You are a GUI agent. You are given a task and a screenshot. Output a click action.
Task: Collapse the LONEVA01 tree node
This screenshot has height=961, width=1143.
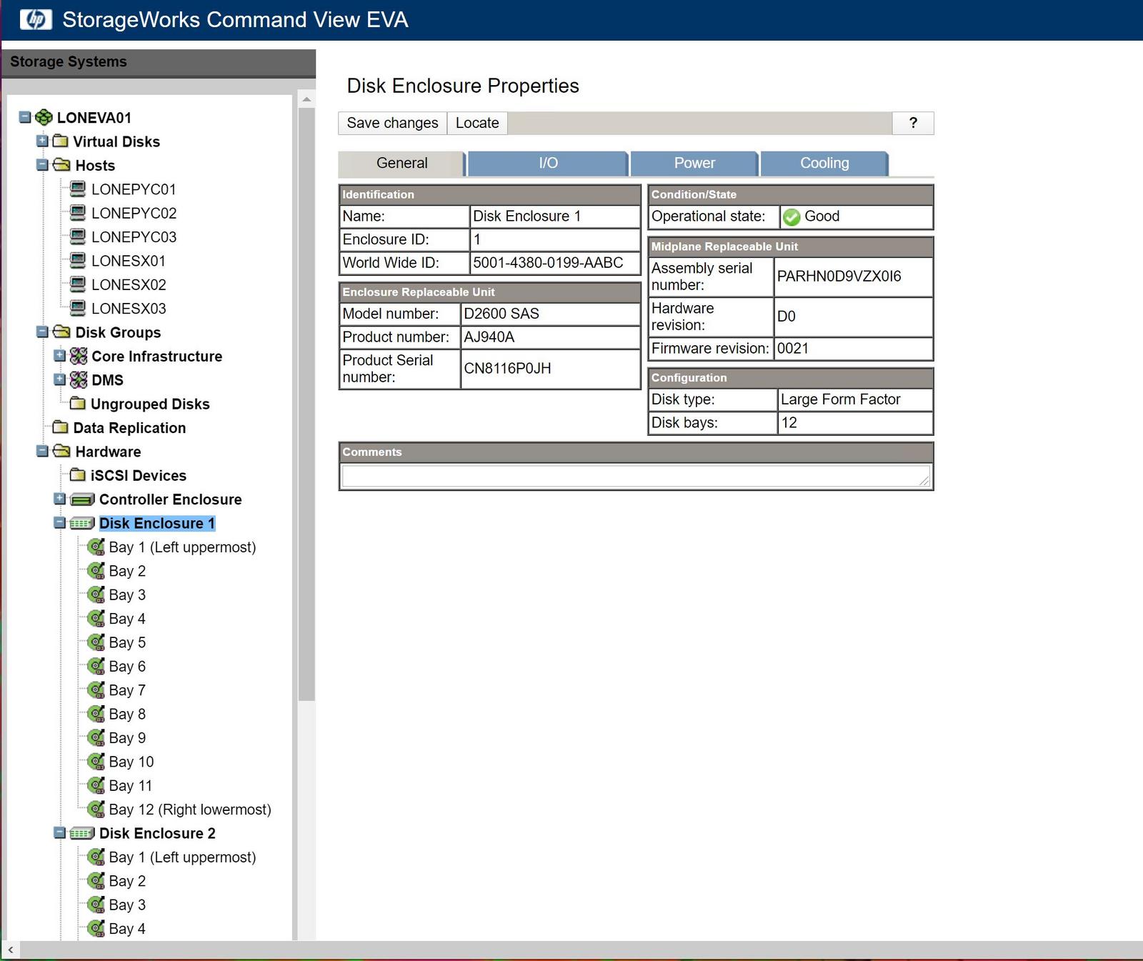[25, 116]
